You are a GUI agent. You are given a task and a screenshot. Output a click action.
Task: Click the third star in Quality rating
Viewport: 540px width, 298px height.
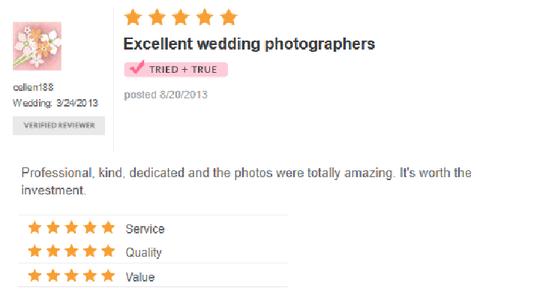click(x=72, y=251)
